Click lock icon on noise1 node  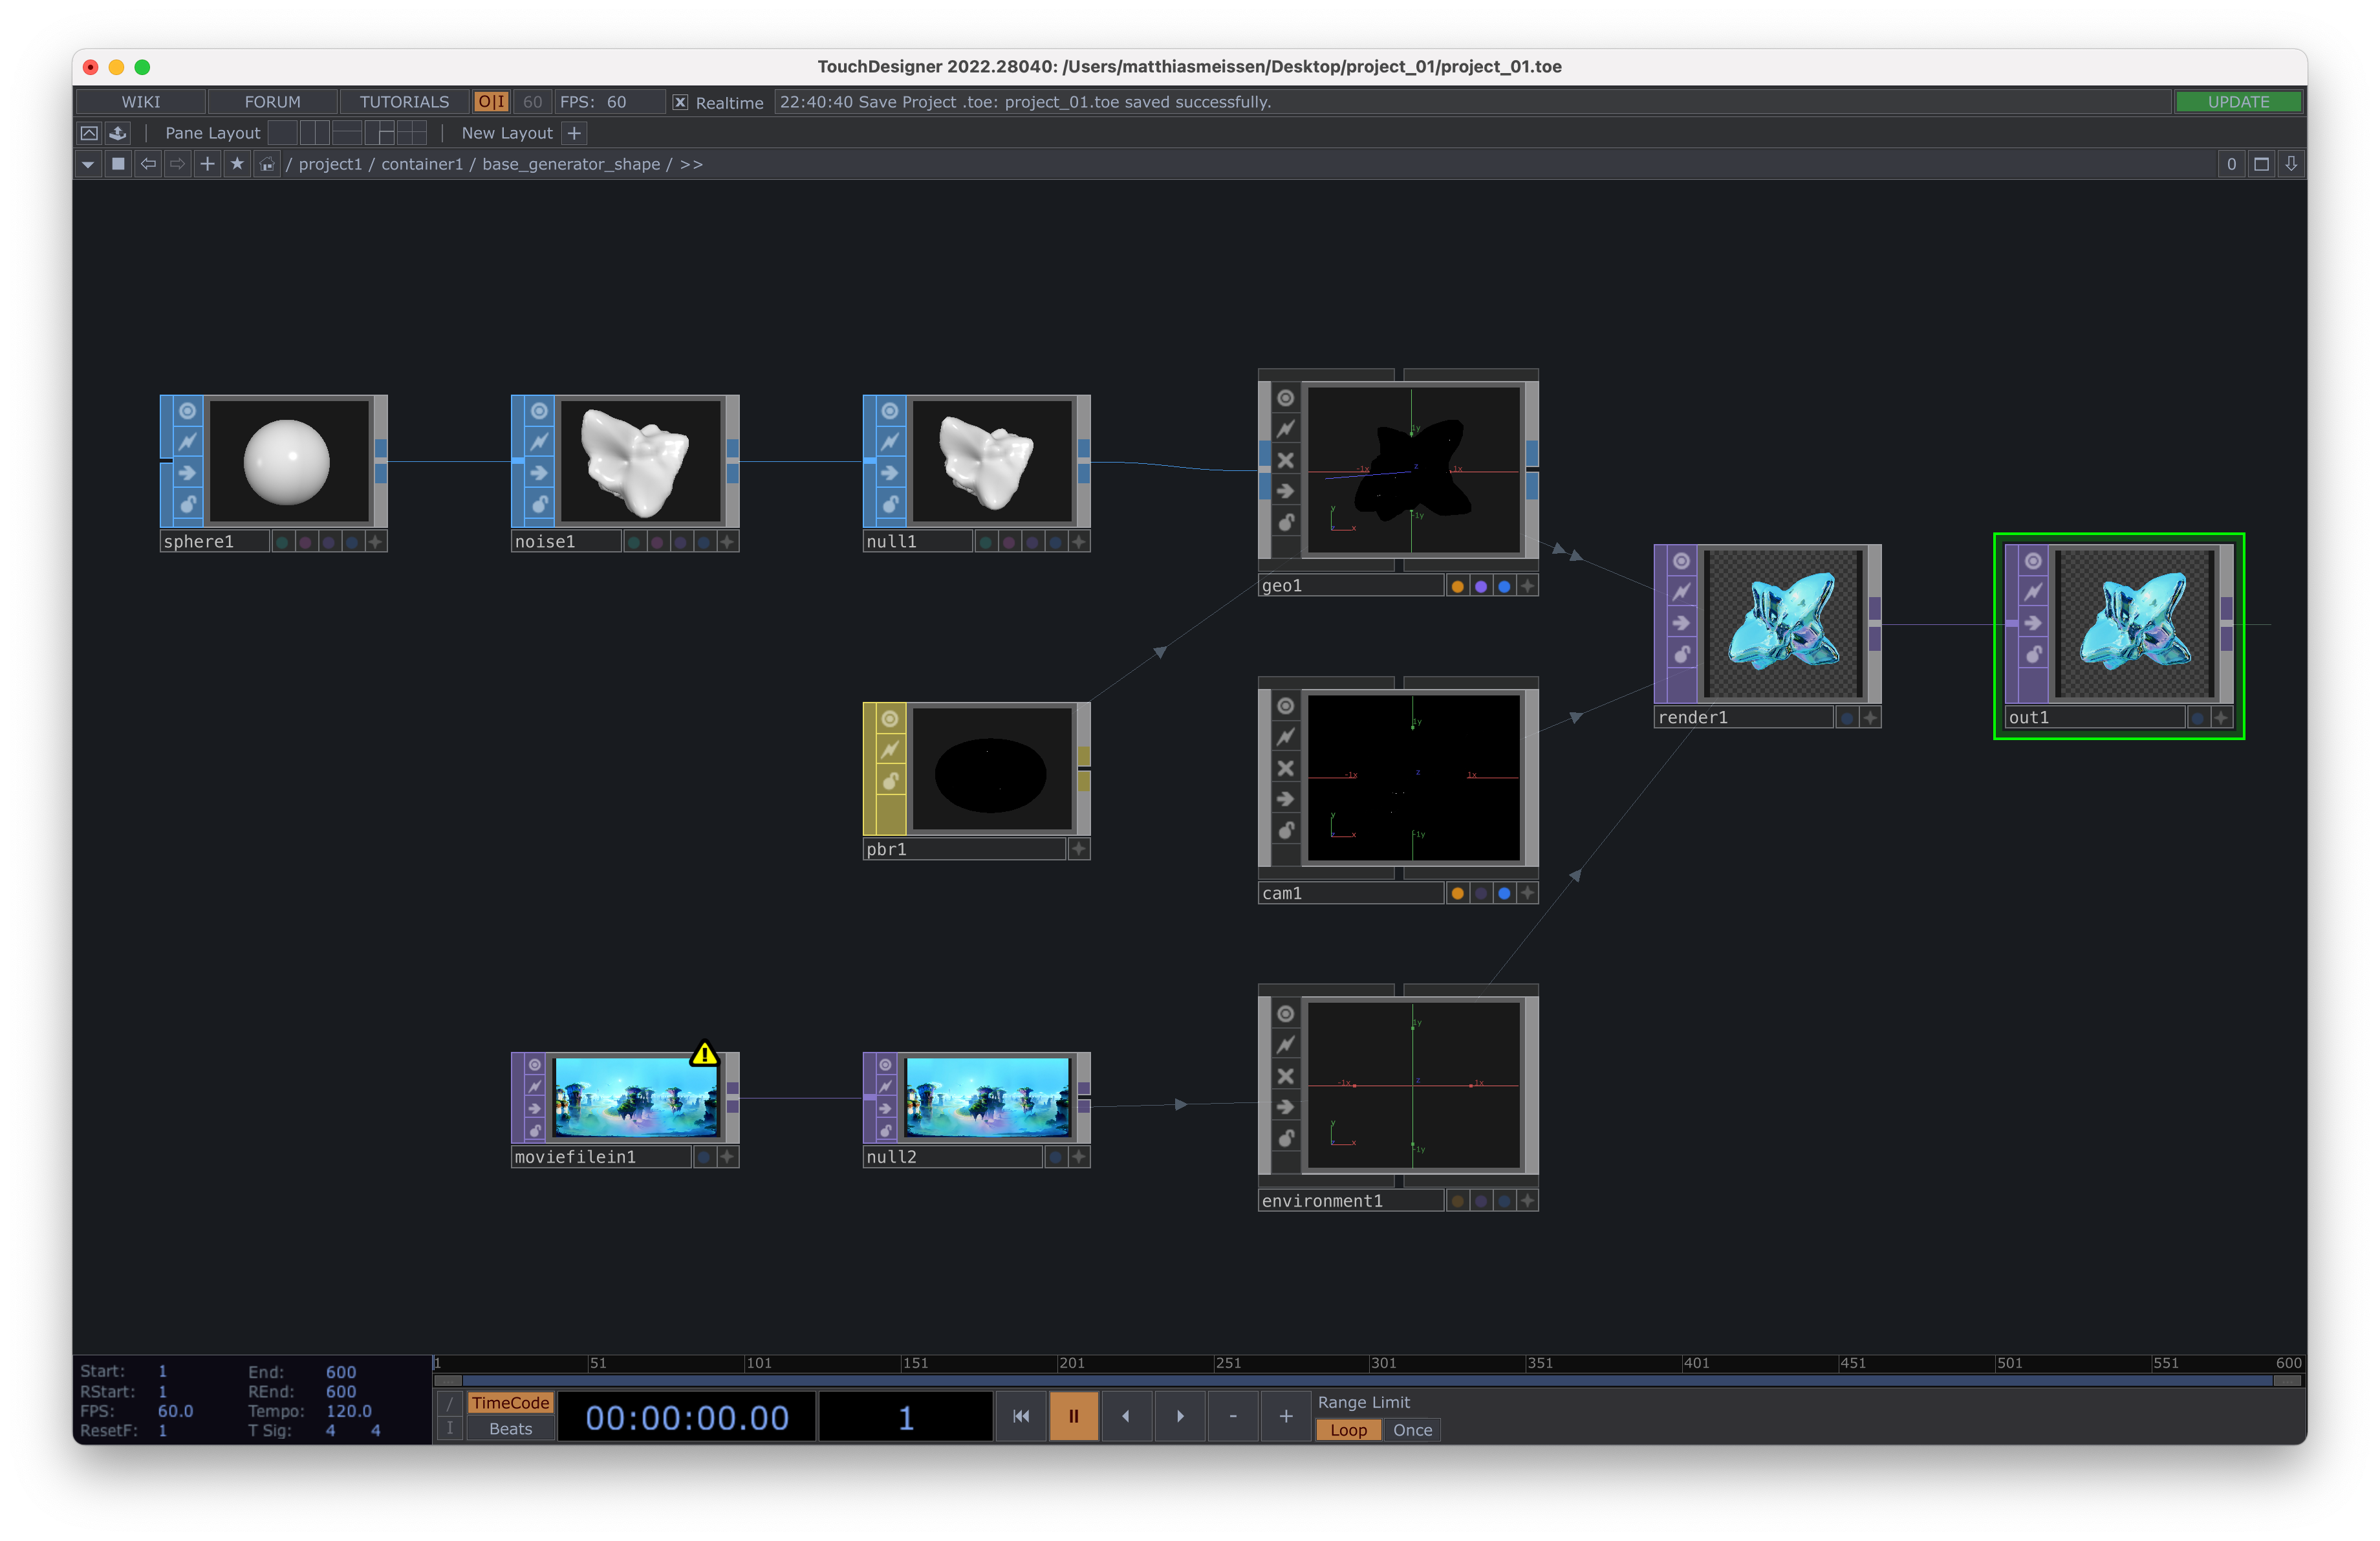tap(539, 504)
